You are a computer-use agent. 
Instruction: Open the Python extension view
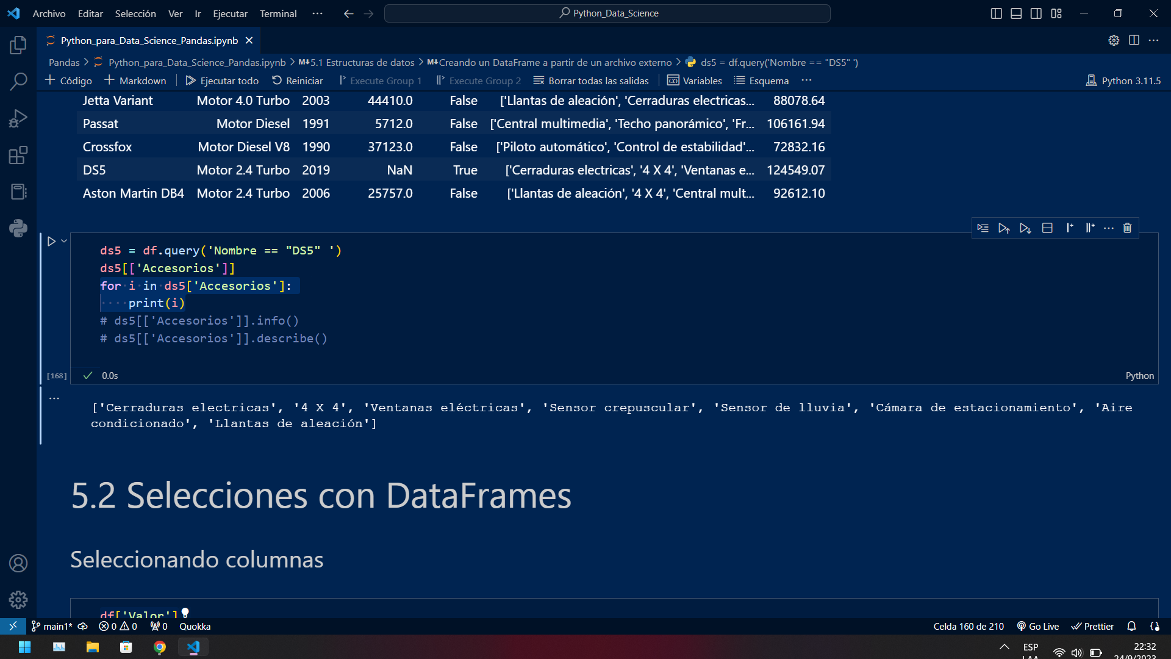(18, 228)
